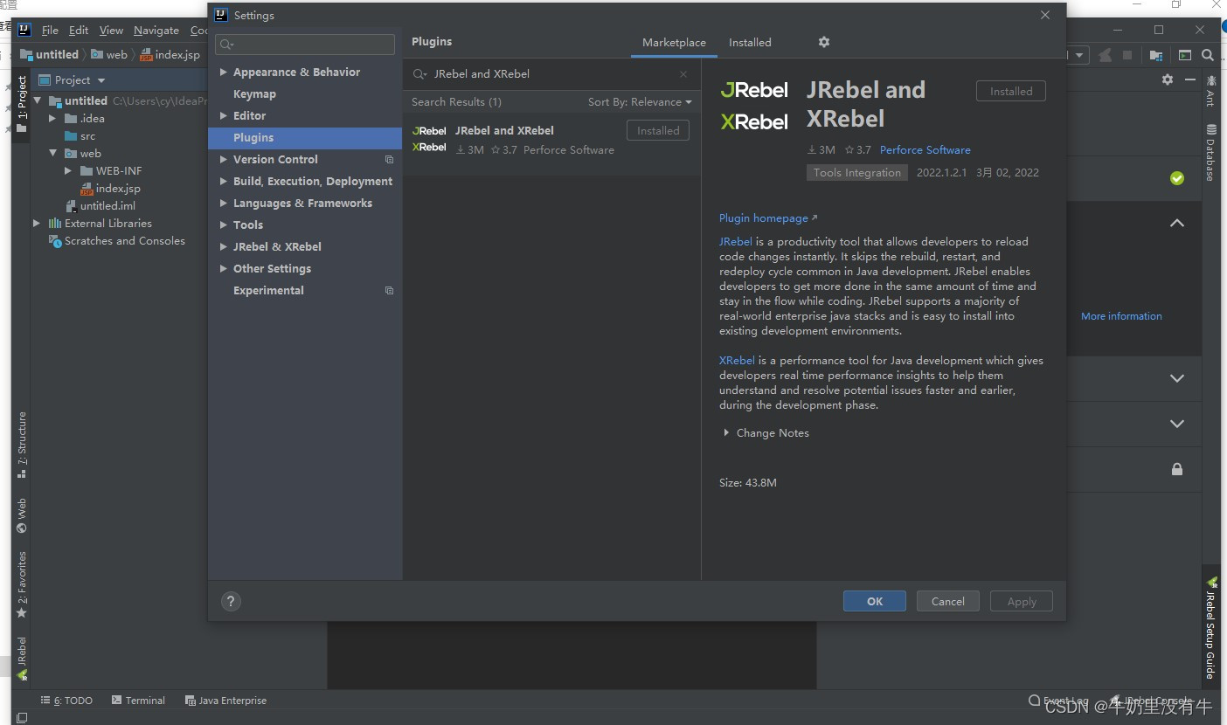Expand the Change Notes section
The width and height of the screenshot is (1227, 725).
coord(726,433)
